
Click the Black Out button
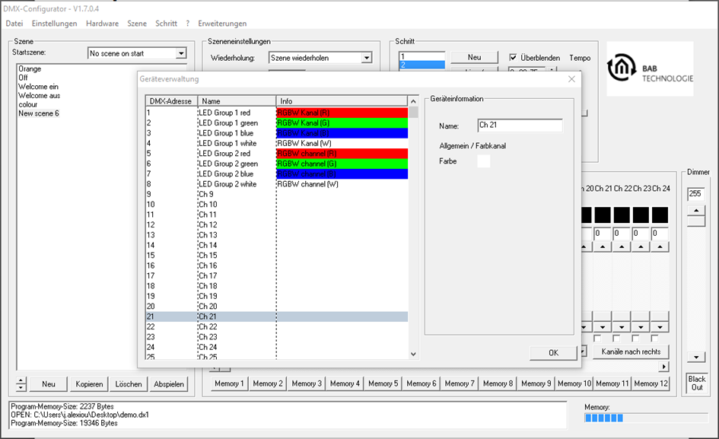click(x=696, y=383)
